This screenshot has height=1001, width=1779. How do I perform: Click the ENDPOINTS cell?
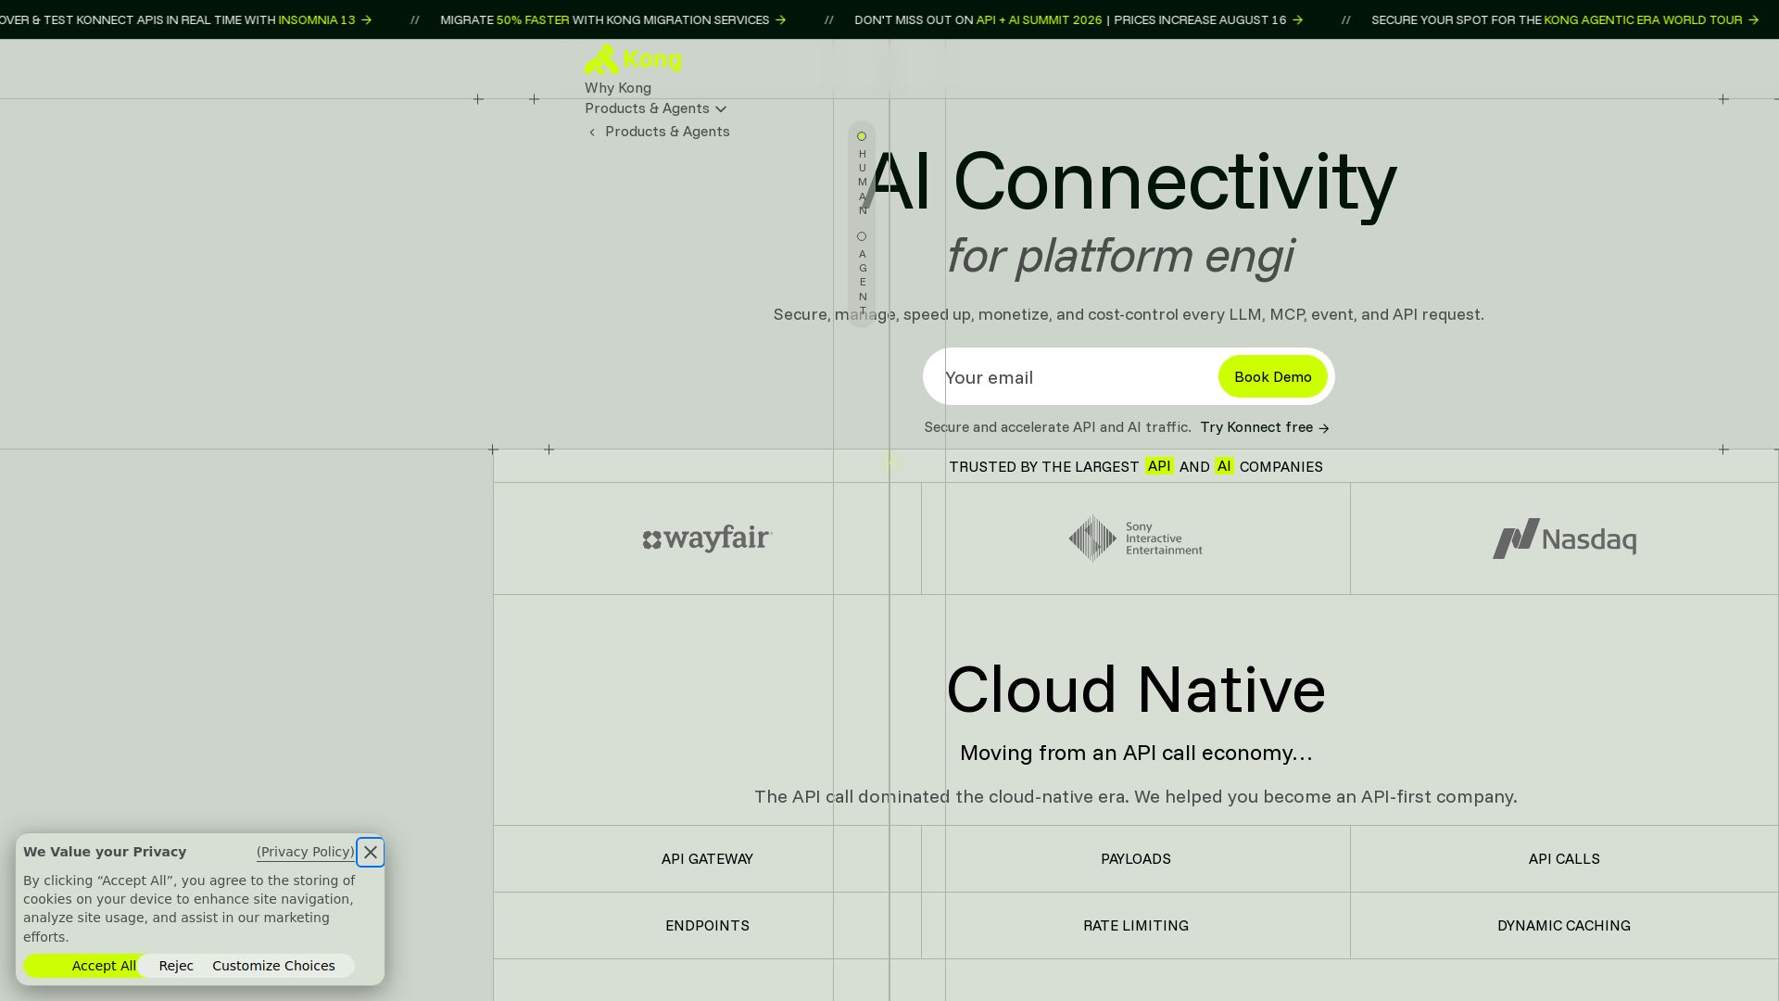708,926
